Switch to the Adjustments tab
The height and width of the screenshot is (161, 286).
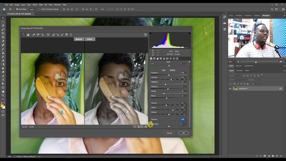(248, 66)
